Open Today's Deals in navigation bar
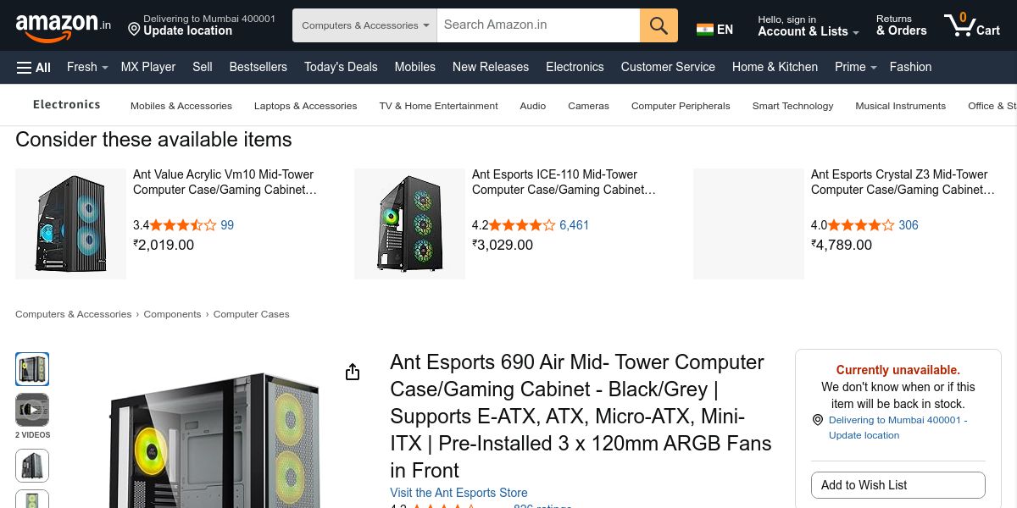Viewport: 1017px width, 508px height. [x=341, y=67]
